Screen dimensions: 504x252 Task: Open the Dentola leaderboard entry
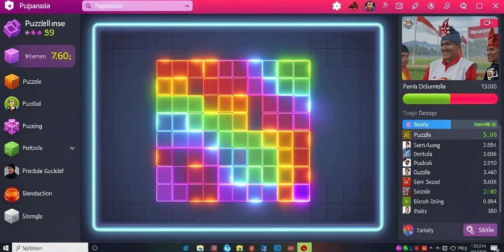[450, 154]
